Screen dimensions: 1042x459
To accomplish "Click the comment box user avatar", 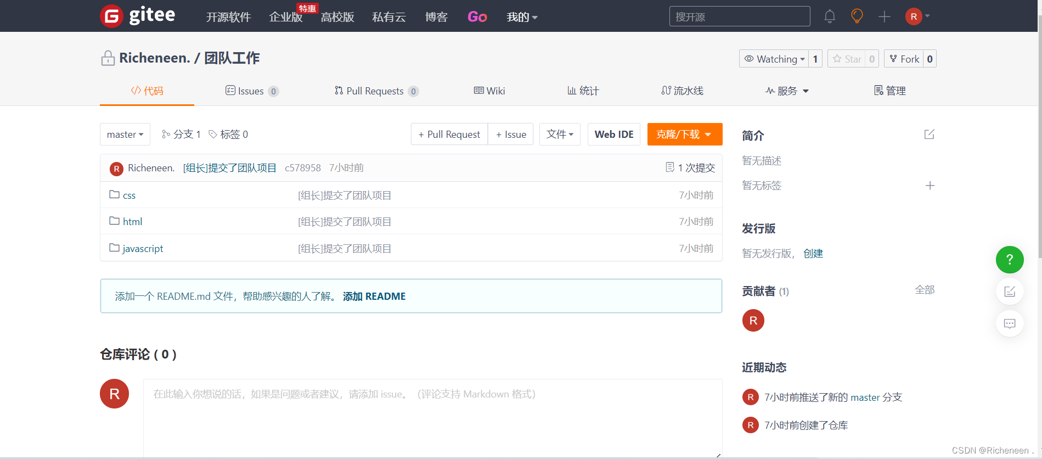I will pos(114,394).
